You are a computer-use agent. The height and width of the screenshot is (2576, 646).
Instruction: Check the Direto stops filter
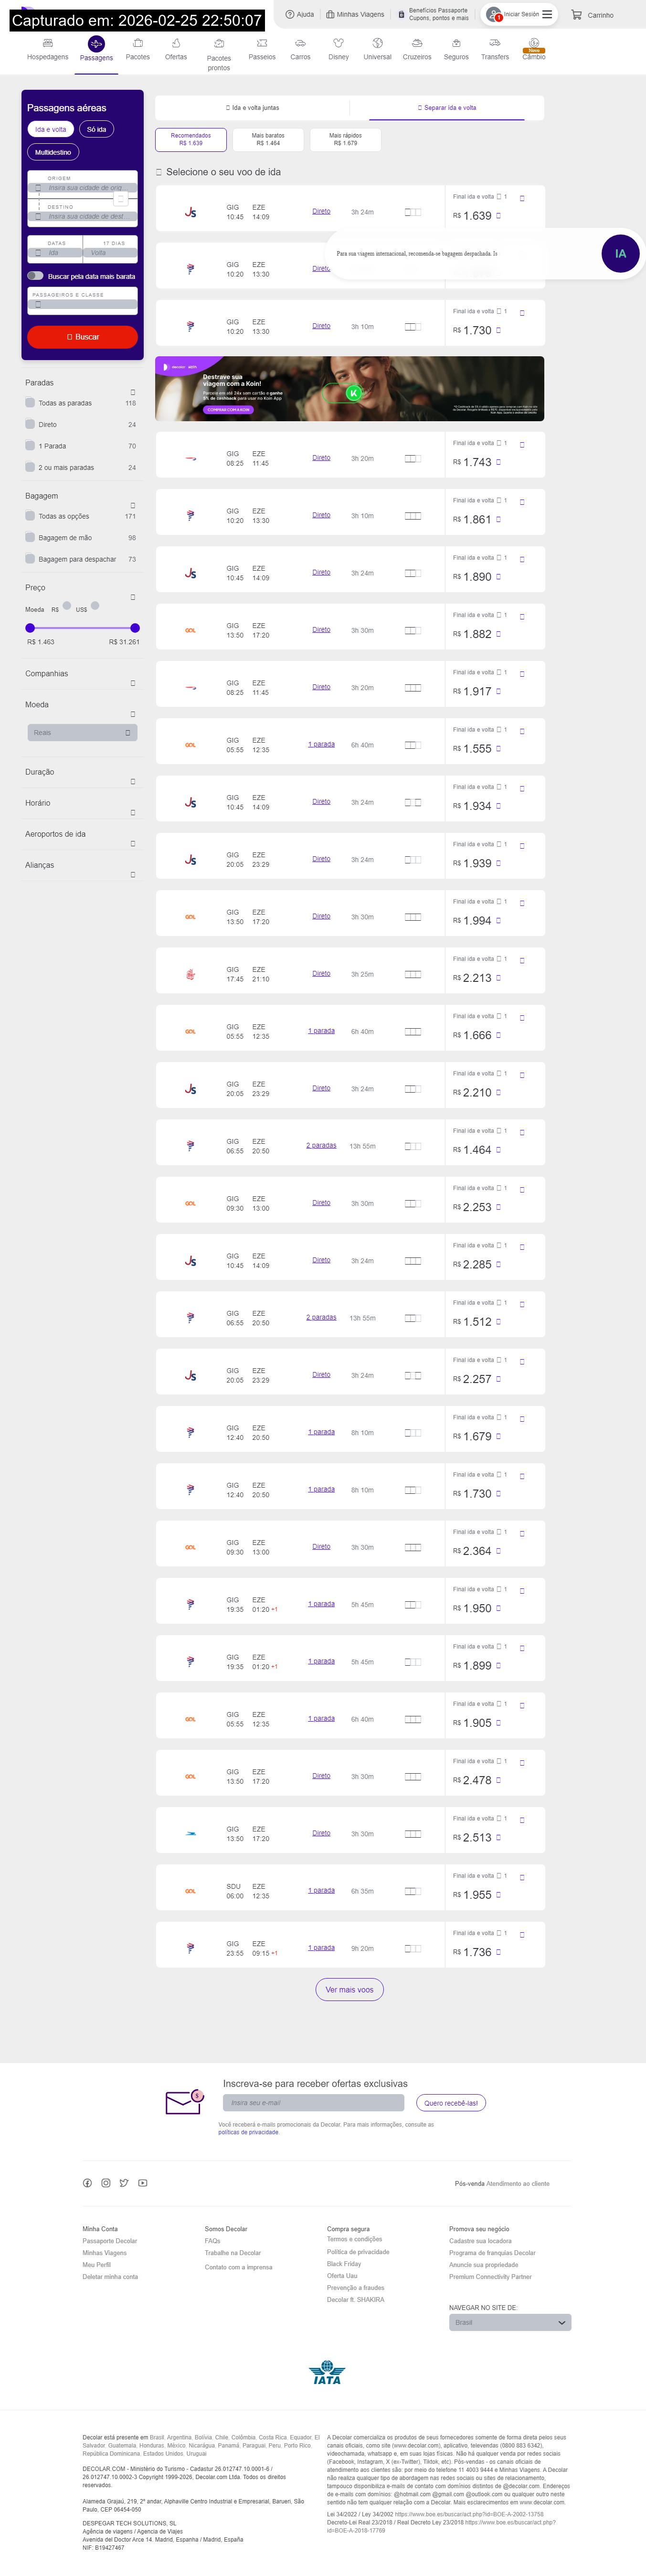tap(30, 424)
